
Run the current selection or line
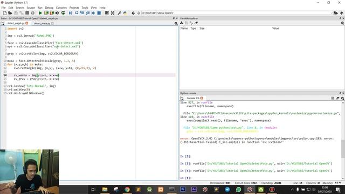click(x=58, y=13)
